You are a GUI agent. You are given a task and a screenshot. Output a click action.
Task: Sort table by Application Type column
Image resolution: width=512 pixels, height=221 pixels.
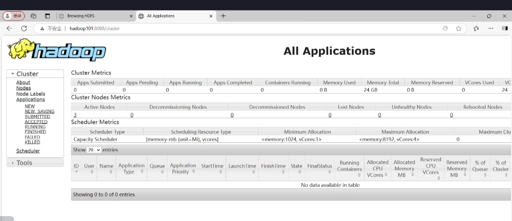tap(131, 168)
